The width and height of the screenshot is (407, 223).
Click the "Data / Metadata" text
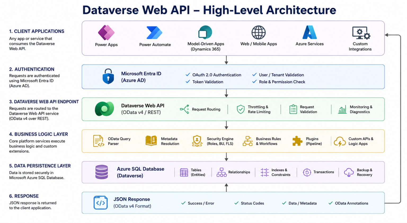pyautogui.click(x=303, y=203)
